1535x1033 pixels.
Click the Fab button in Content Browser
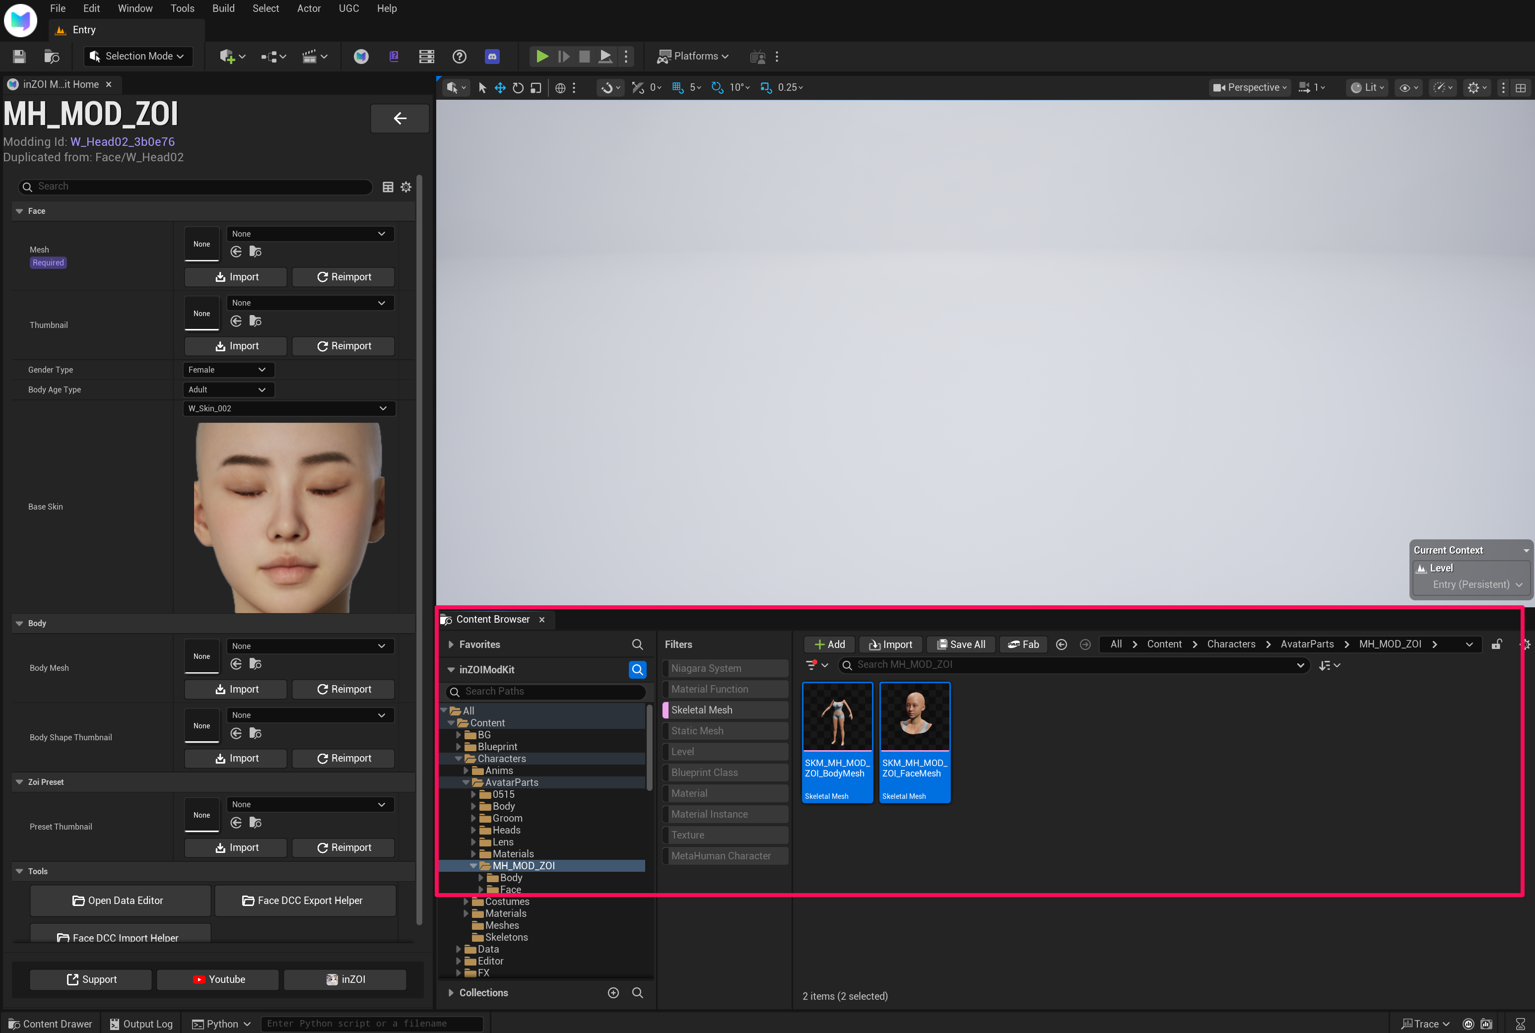(1023, 645)
